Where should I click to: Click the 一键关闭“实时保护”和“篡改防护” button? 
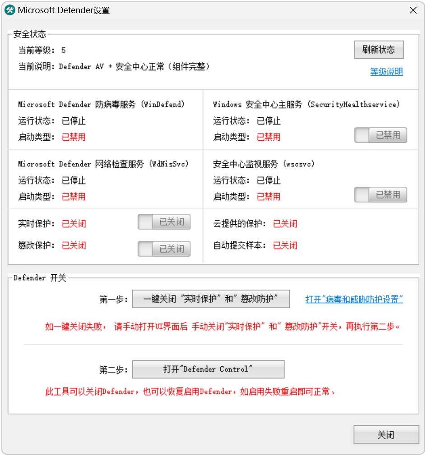[211, 299]
